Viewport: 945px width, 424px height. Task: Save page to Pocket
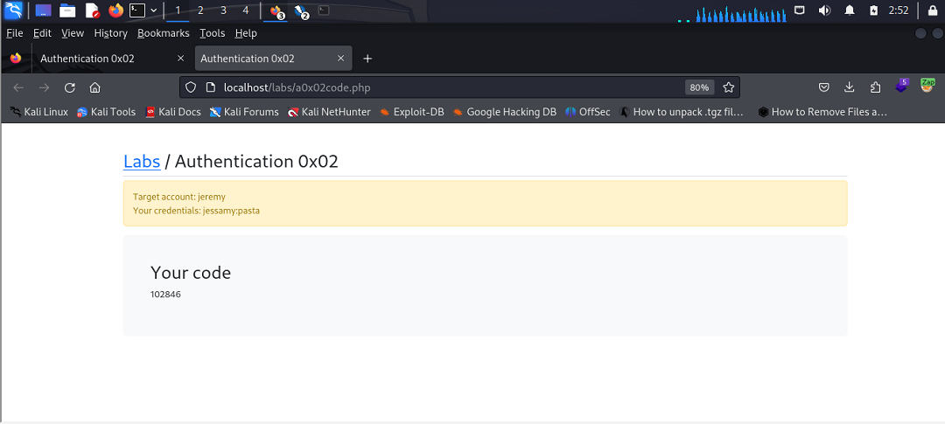(824, 87)
